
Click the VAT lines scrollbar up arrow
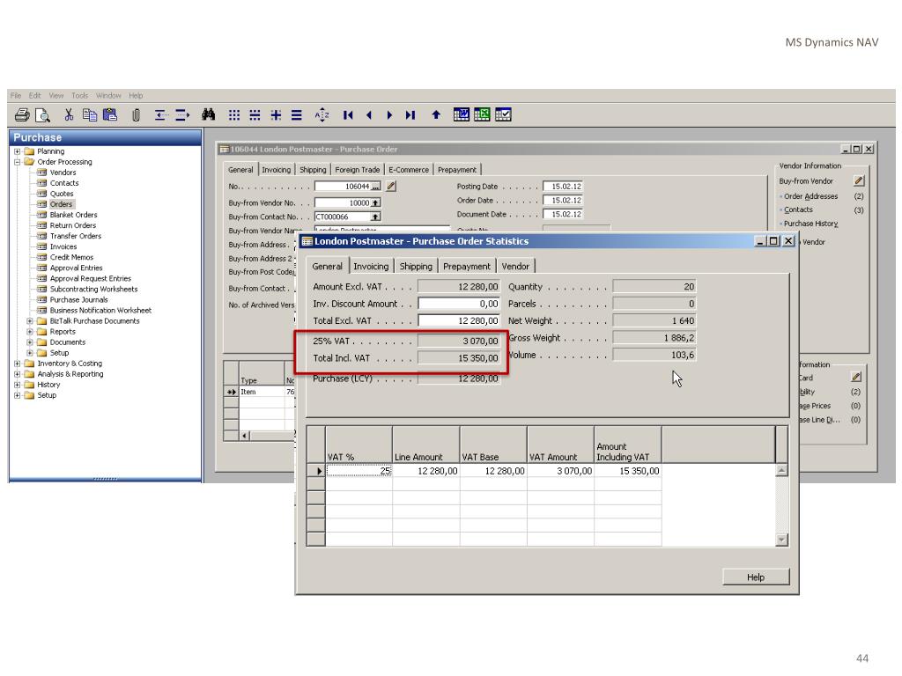[x=781, y=471]
